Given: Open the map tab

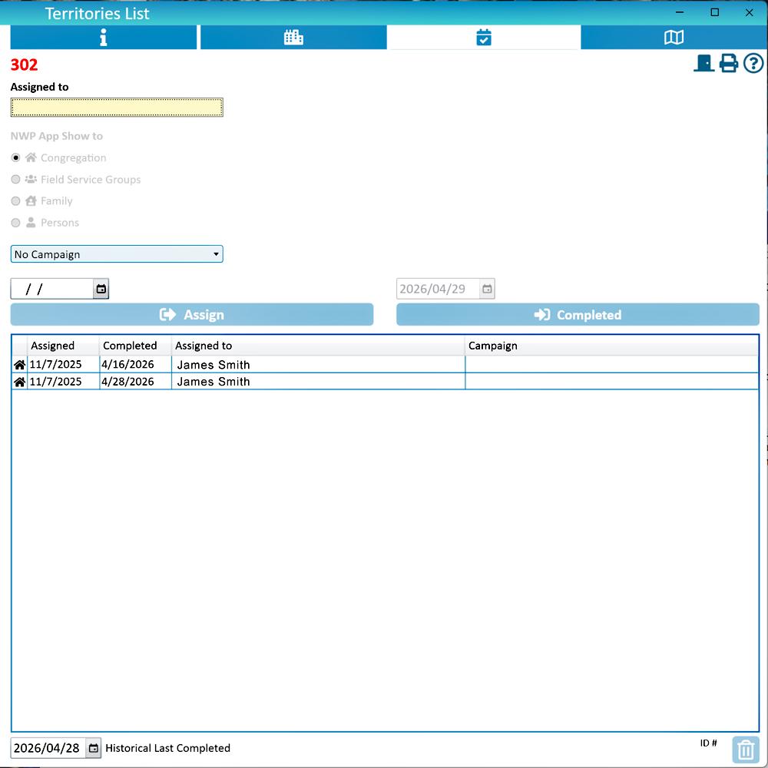Looking at the screenshot, I should point(674,38).
